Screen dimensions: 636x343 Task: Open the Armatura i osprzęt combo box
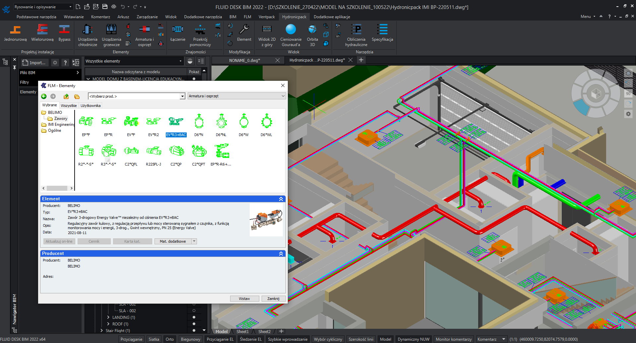point(236,96)
